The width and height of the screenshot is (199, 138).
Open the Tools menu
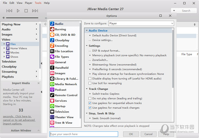38,3
